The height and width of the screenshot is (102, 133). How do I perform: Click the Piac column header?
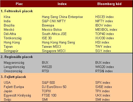coord(19,4)
